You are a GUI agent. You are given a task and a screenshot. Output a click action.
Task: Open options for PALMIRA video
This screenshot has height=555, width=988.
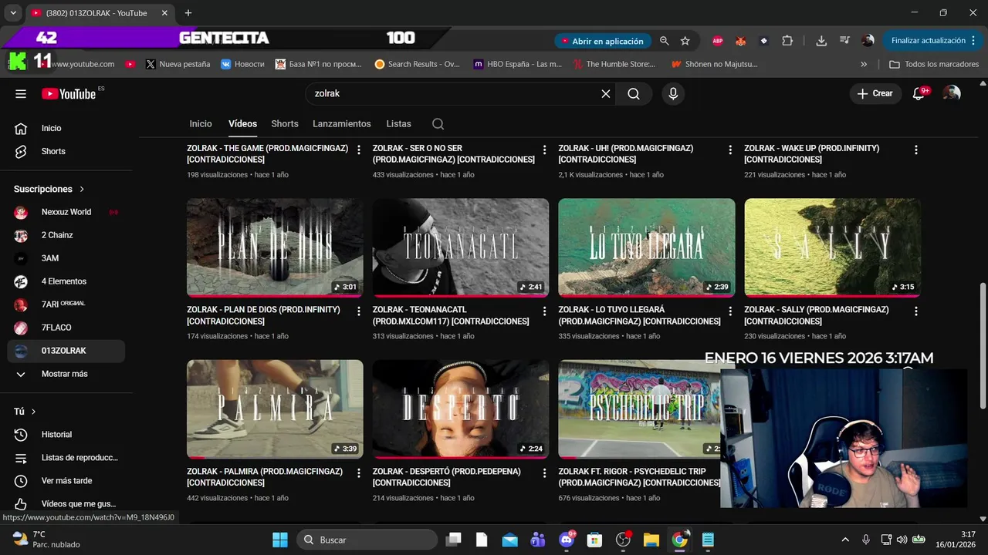(x=358, y=473)
